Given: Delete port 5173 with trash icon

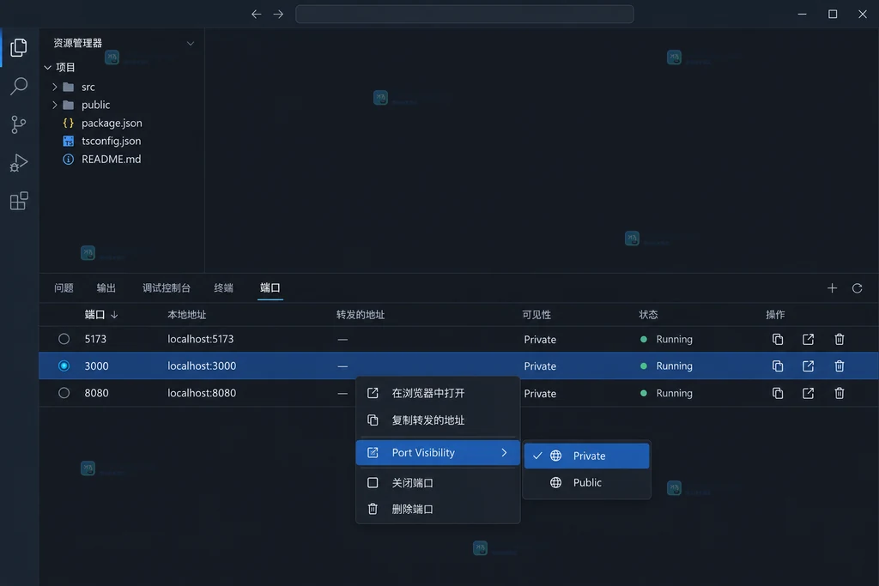Looking at the screenshot, I should click(x=840, y=339).
